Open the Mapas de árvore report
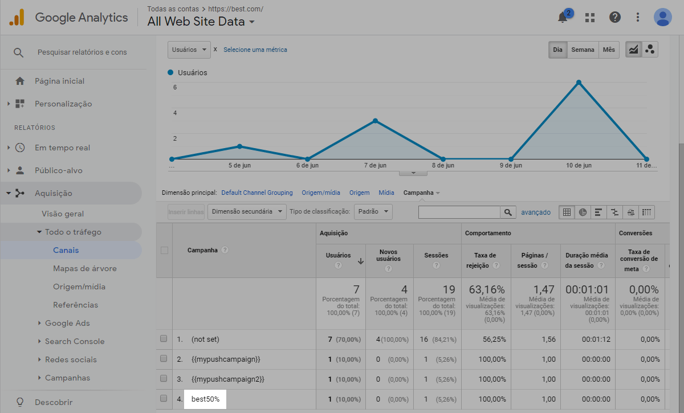 click(85, 268)
